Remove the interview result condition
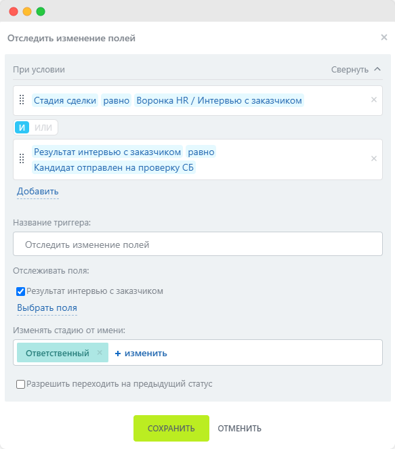 coord(374,158)
